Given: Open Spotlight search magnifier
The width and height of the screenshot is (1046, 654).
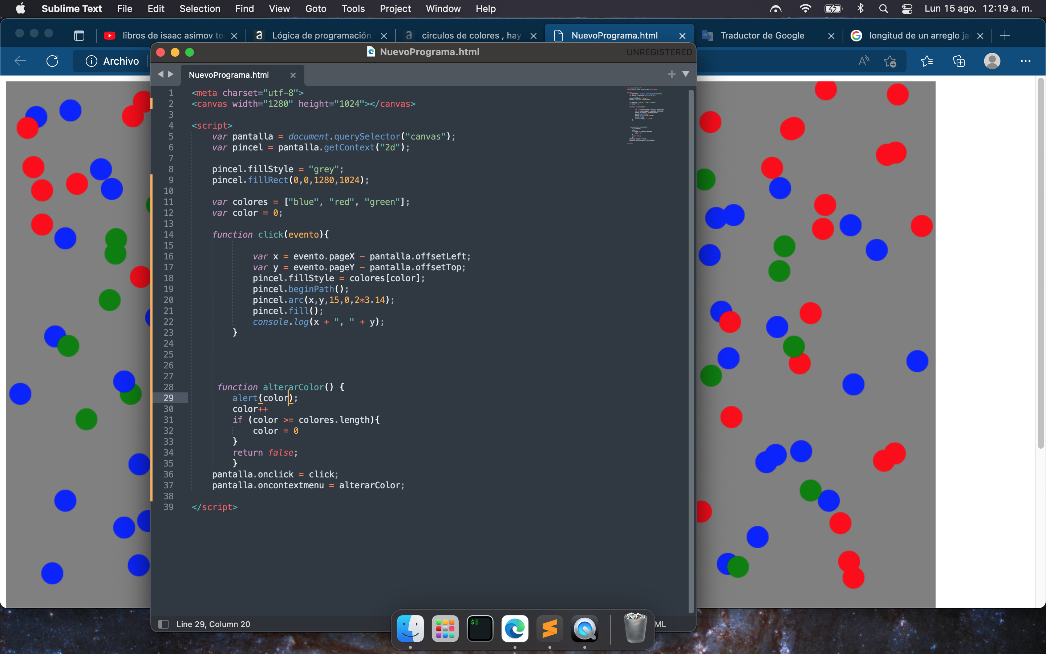Looking at the screenshot, I should click(x=884, y=9).
